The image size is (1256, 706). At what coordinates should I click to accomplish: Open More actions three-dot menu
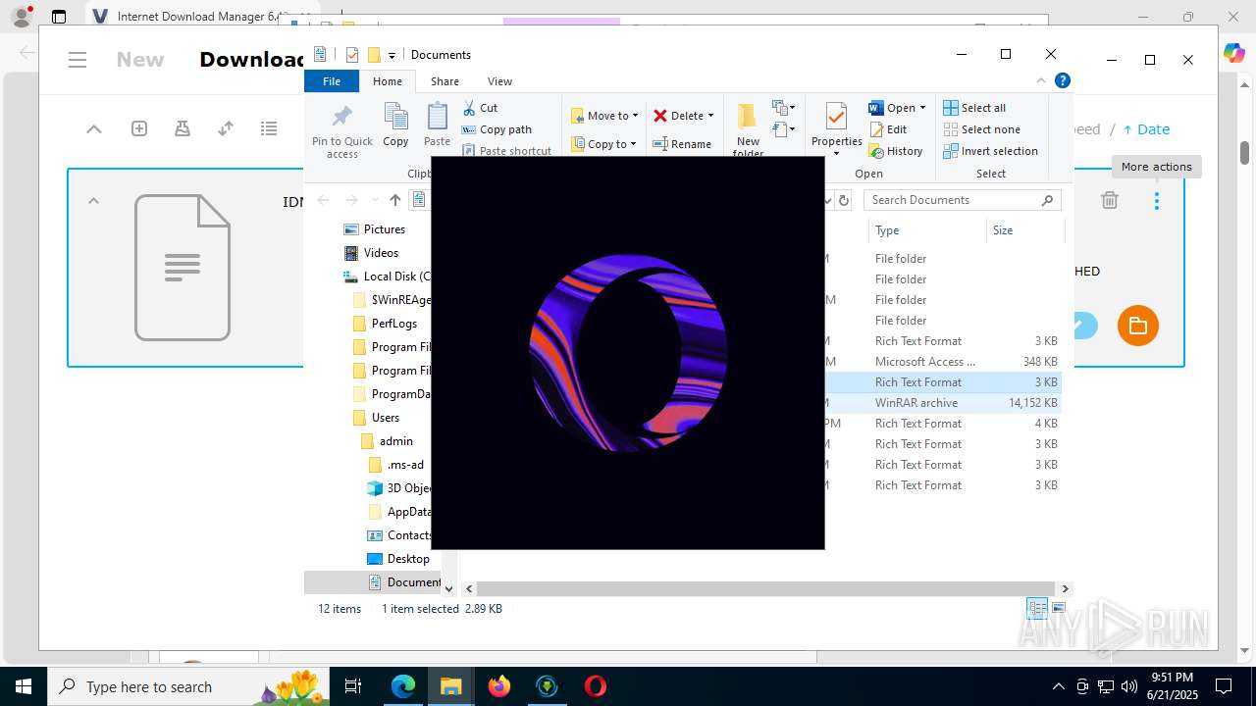(1157, 200)
